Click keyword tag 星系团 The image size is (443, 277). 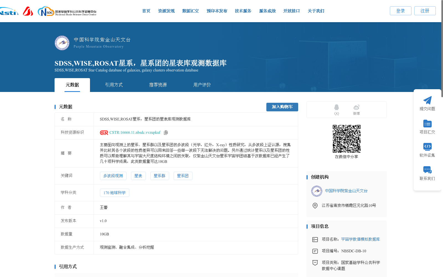coord(183,176)
